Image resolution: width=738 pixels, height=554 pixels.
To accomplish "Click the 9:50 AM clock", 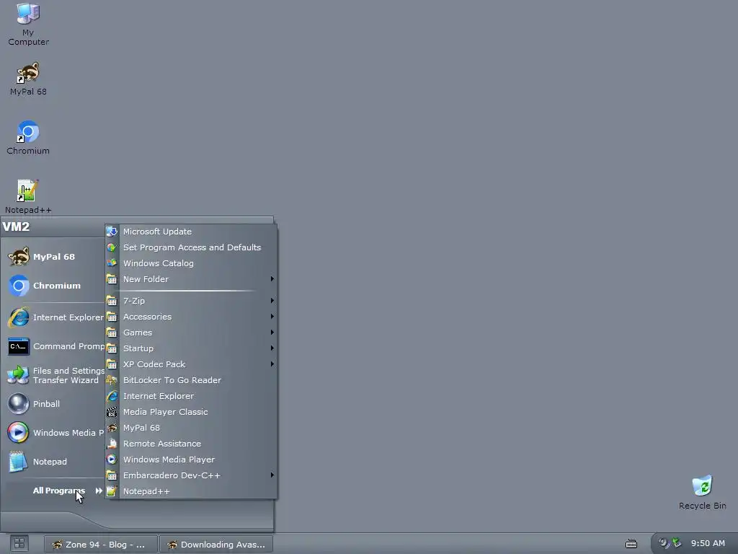I will point(708,543).
